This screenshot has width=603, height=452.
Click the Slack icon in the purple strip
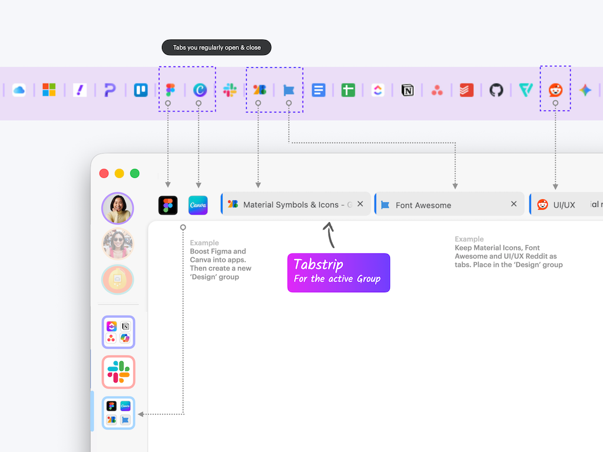click(x=230, y=90)
